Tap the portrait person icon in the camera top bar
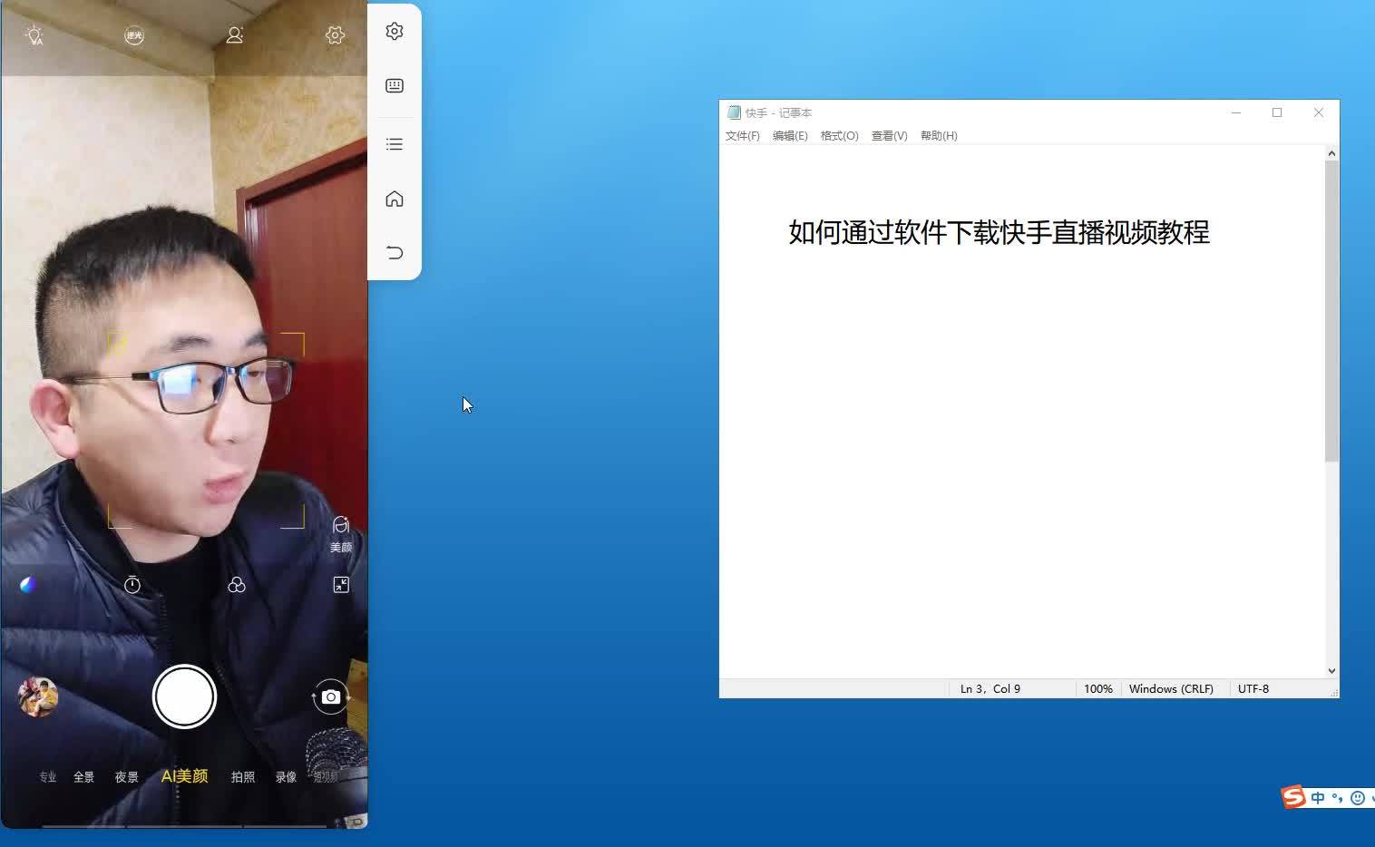Image resolution: width=1375 pixels, height=847 pixels. point(234,35)
